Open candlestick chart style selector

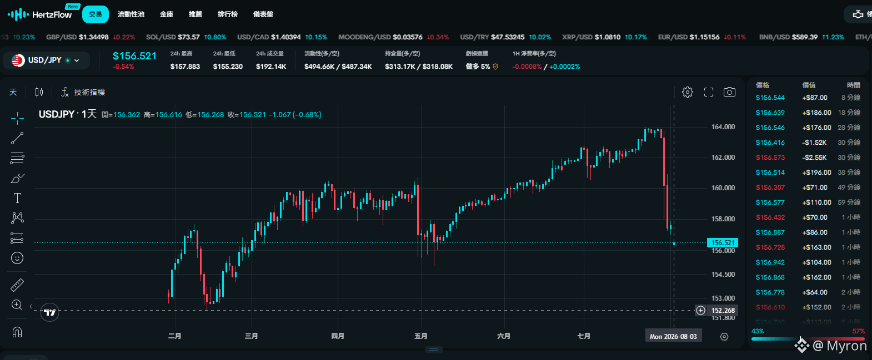click(x=39, y=92)
